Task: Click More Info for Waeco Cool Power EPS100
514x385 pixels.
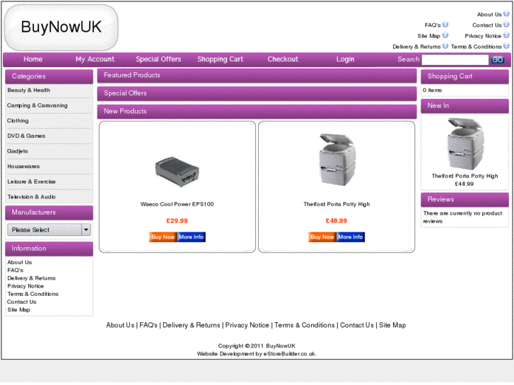Action: tap(192, 237)
